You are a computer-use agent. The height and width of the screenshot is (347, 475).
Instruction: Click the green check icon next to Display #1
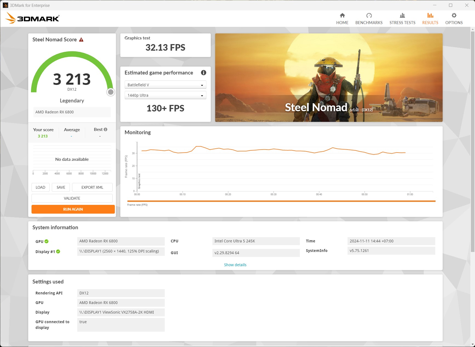coord(58,251)
